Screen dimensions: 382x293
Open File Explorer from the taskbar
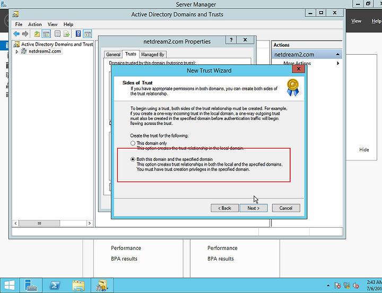[79, 285]
